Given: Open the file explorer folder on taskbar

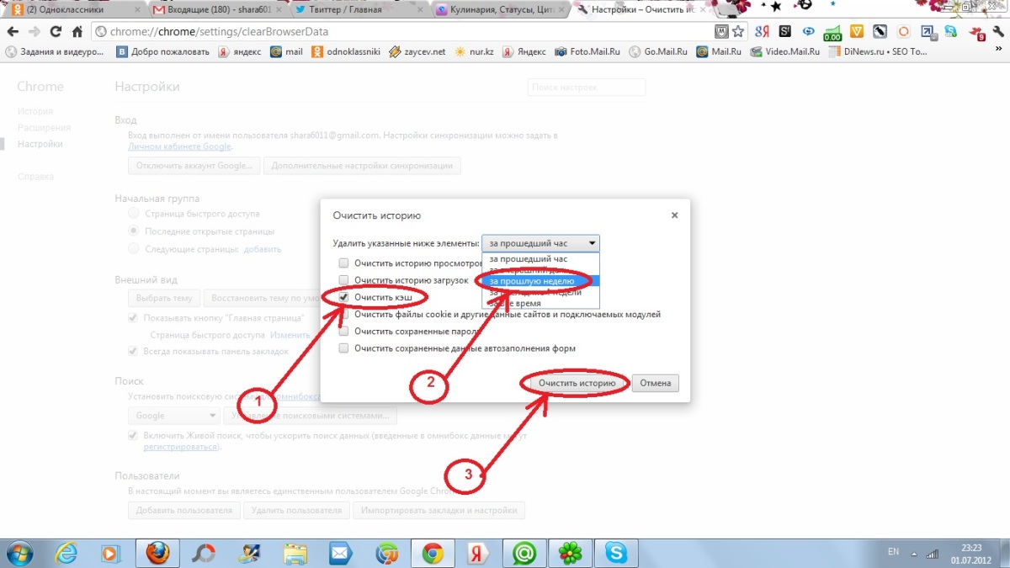Looking at the screenshot, I should pyautogui.click(x=295, y=553).
